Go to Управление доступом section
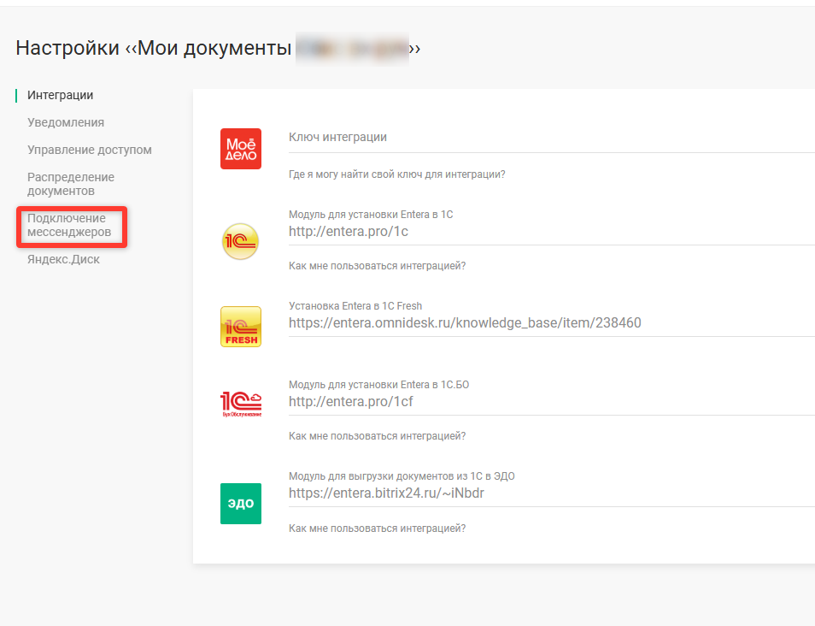The width and height of the screenshot is (815, 626). tap(90, 150)
